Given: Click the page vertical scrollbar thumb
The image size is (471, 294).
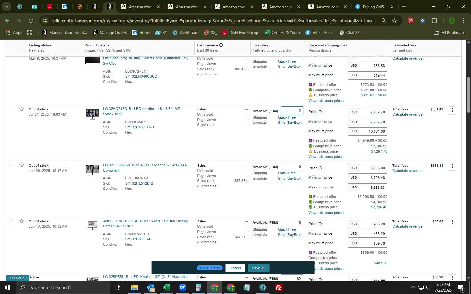Looking at the screenshot, I should 468,95.
